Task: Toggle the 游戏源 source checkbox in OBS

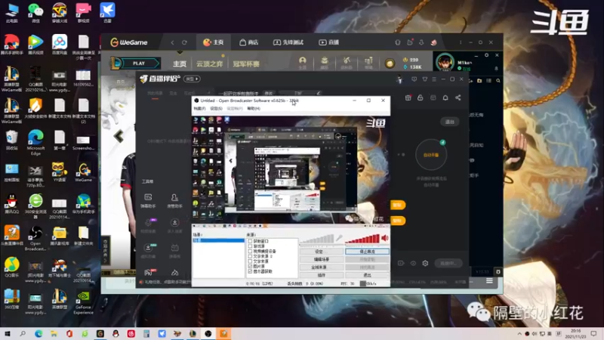Action: pyautogui.click(x=250, y=246)
